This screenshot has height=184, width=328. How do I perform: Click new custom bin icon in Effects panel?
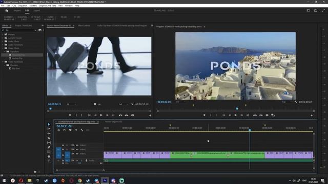(35, 172)
